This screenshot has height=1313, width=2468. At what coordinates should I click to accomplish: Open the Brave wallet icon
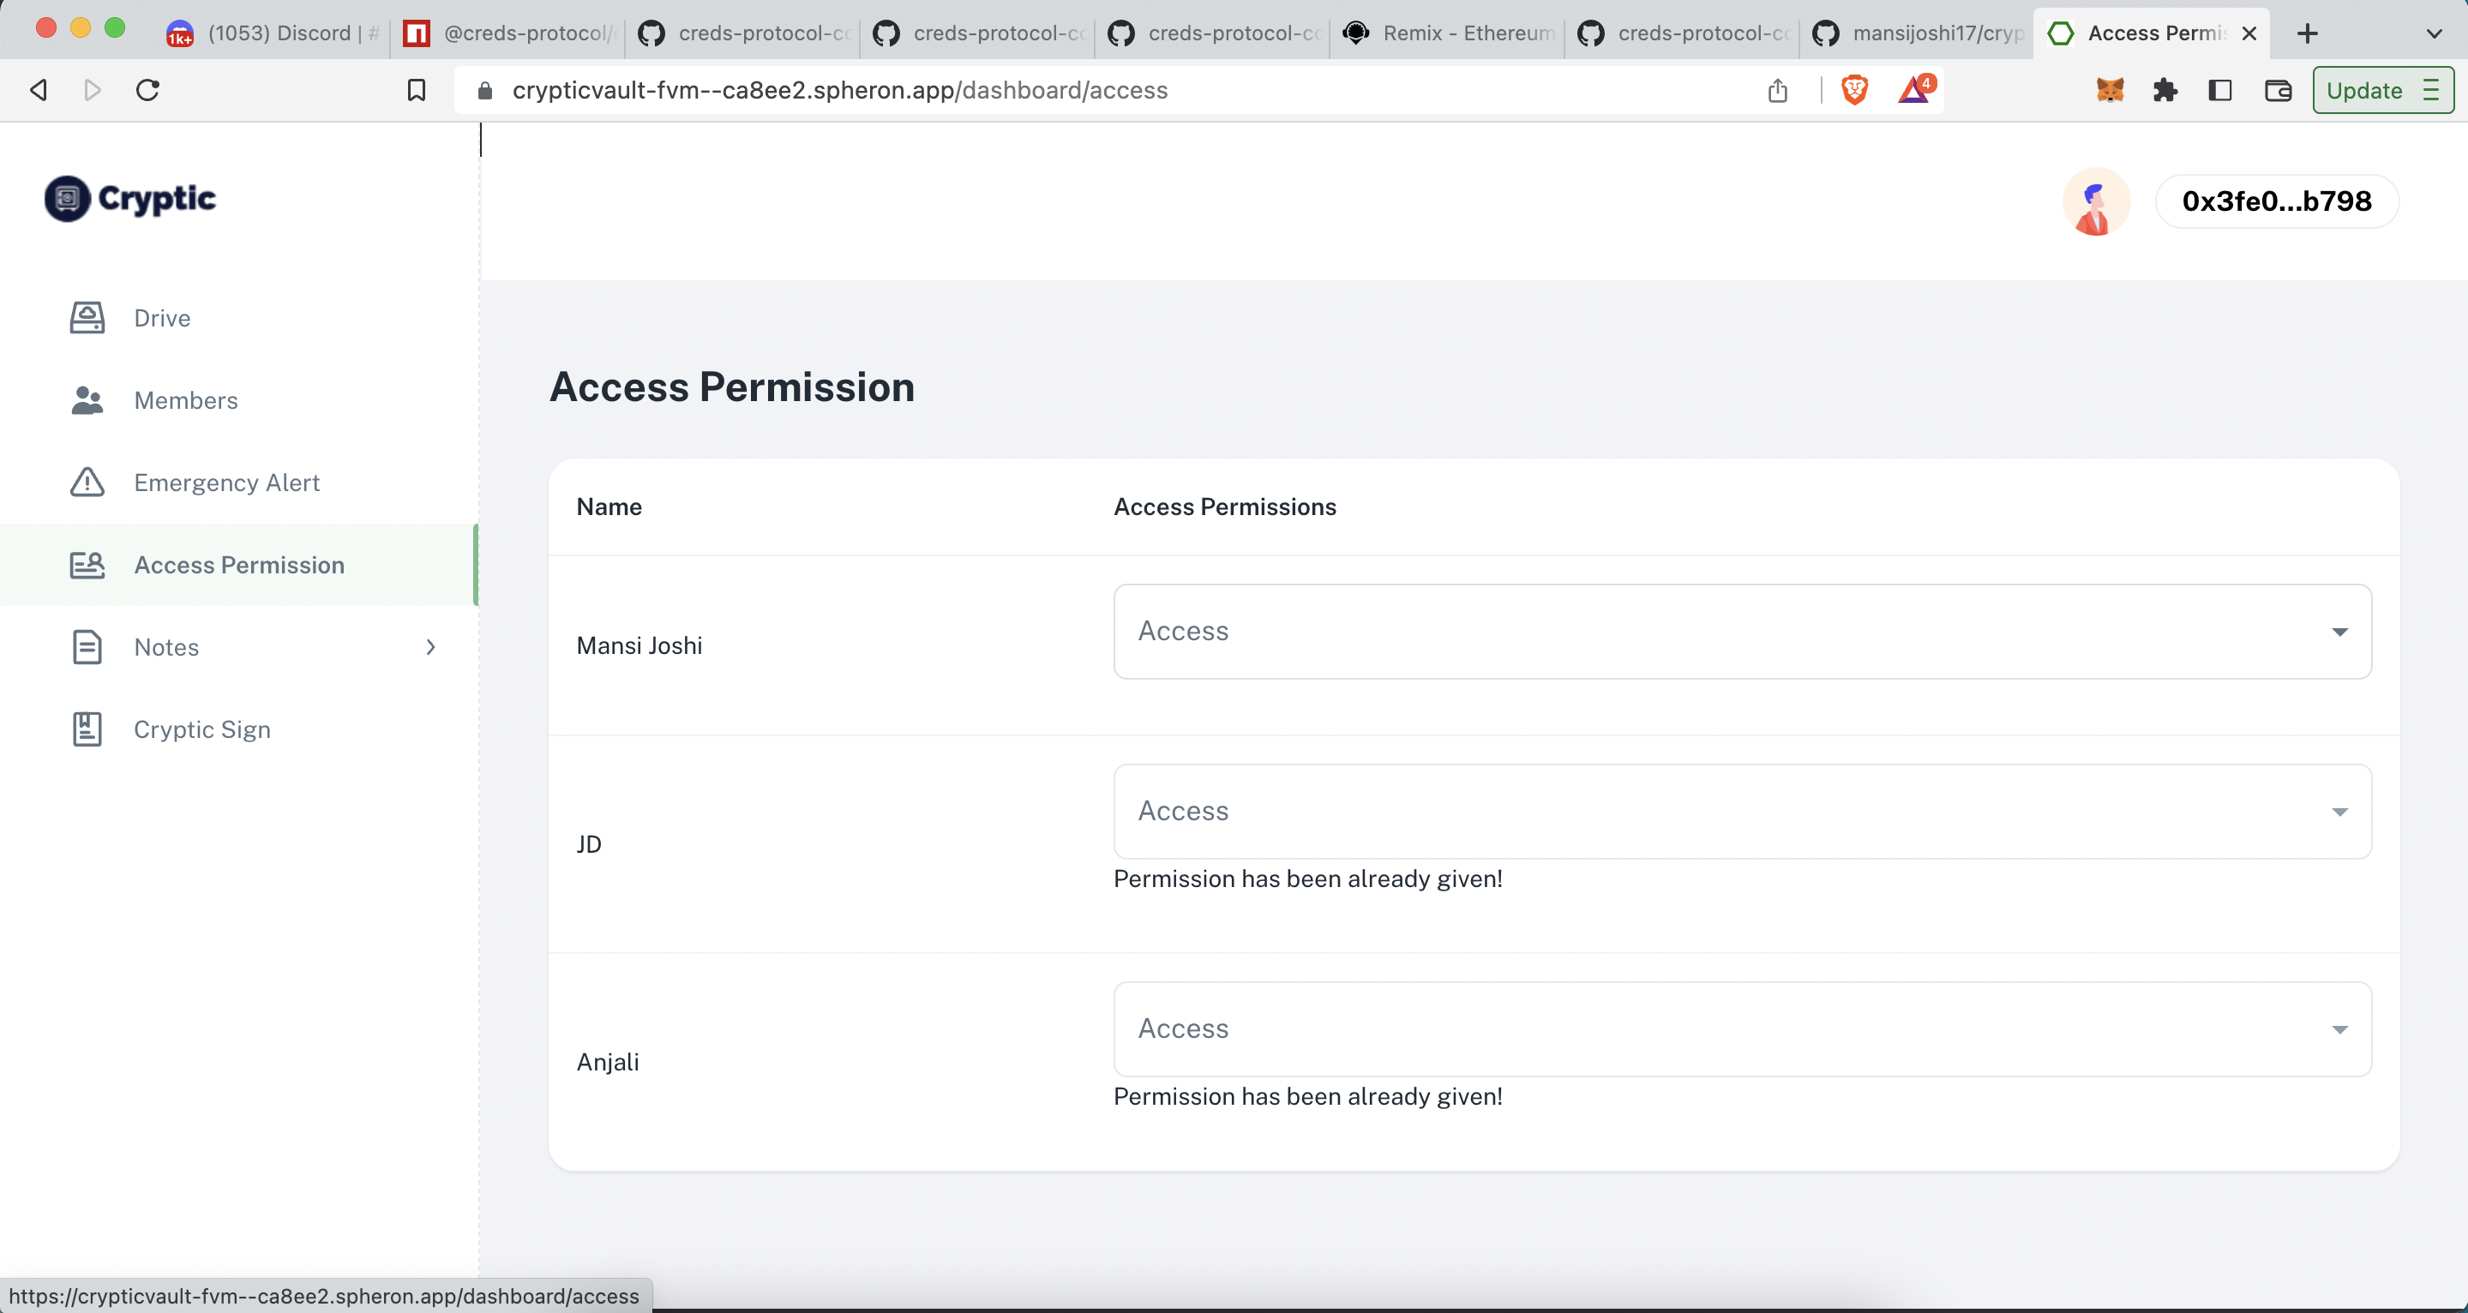2278,90
